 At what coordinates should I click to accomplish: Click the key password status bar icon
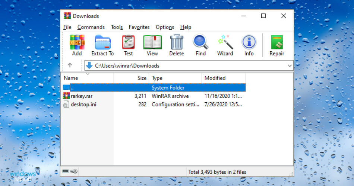(x=74, y=171)
